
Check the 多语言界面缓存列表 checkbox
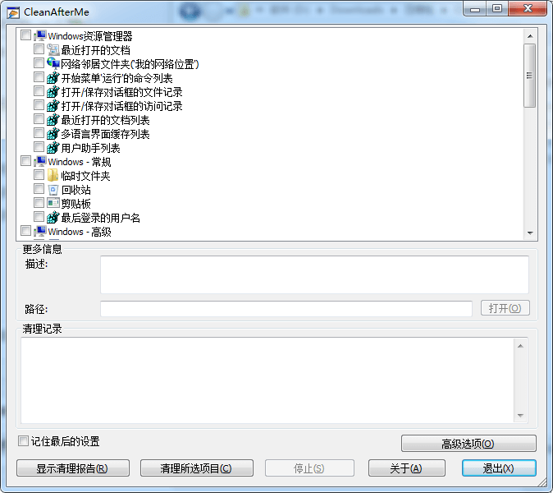(x=39, y=133)
